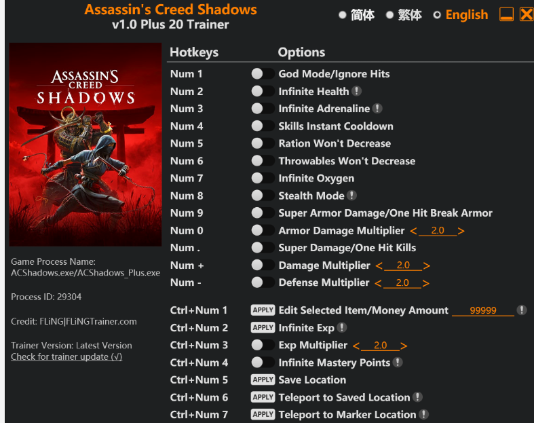Click Credit: FLiNG|FLiNGTrainer.com text

click(74, 321)
